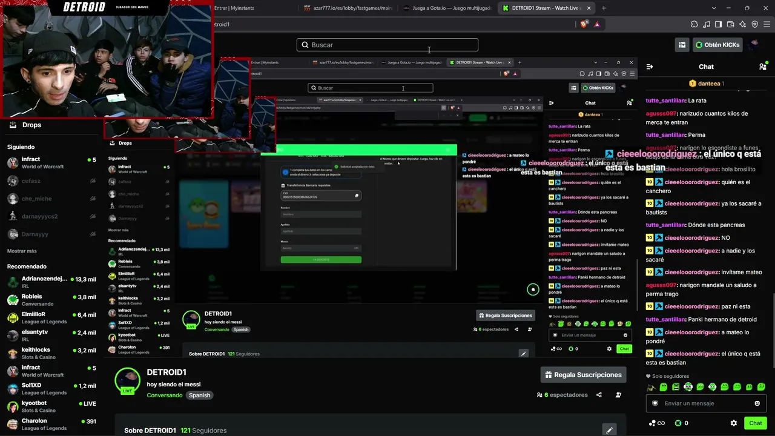
Task: Click the Conversando category link
Action: 164,395
